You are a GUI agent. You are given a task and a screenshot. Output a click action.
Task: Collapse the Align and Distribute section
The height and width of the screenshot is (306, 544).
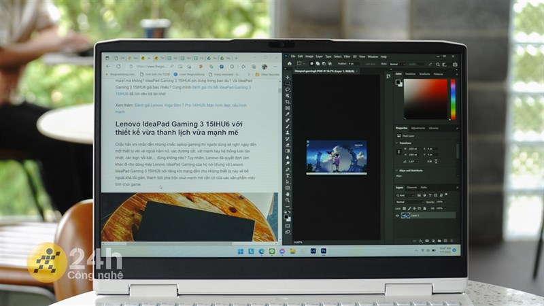coord(397,171)
